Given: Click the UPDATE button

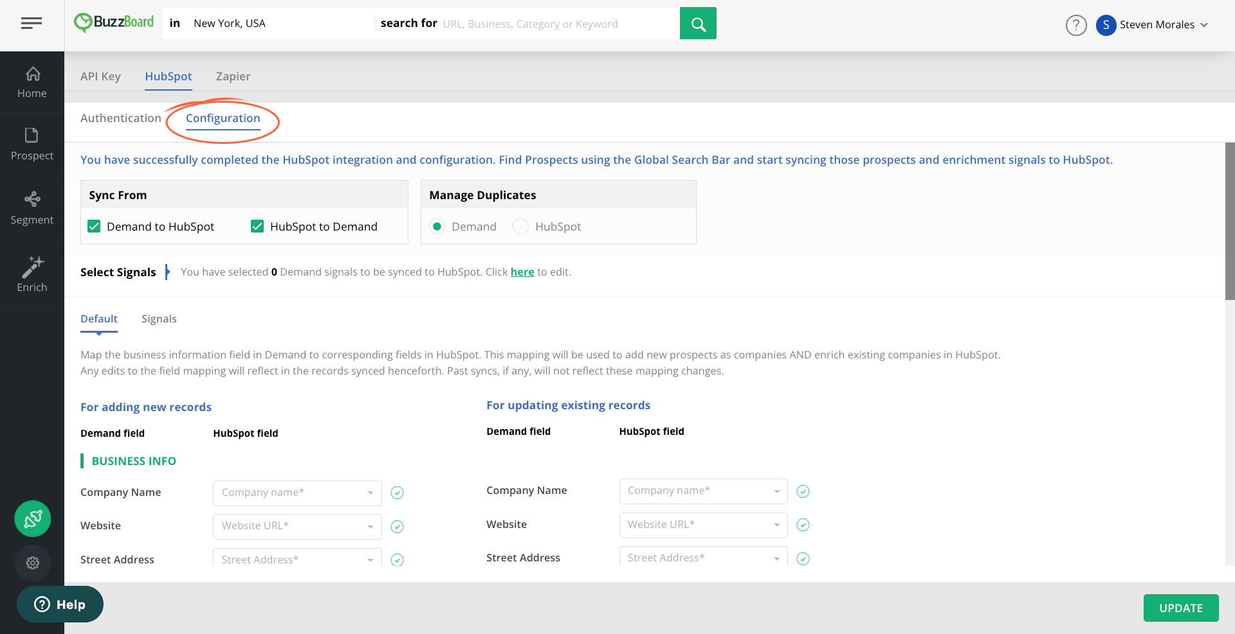Looking at the screenshot, I should pos(1181,608).
